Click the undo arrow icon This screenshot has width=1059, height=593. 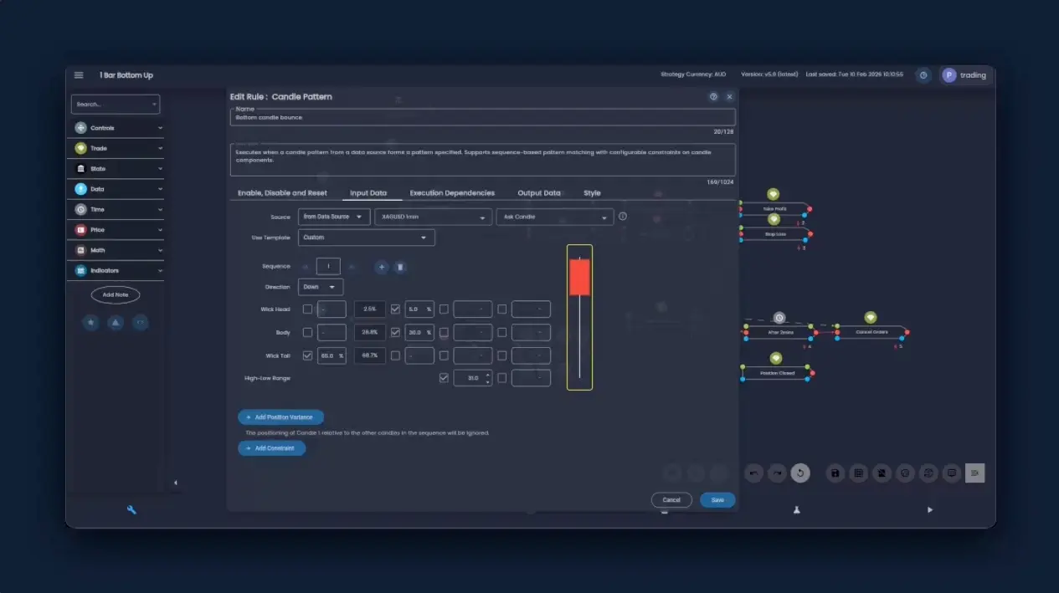click(753, 473)
